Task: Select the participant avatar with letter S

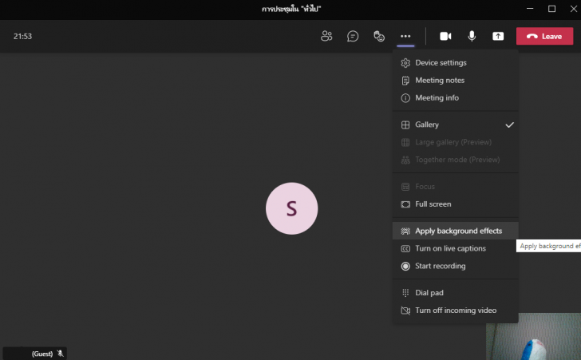Action: point(291,208)
